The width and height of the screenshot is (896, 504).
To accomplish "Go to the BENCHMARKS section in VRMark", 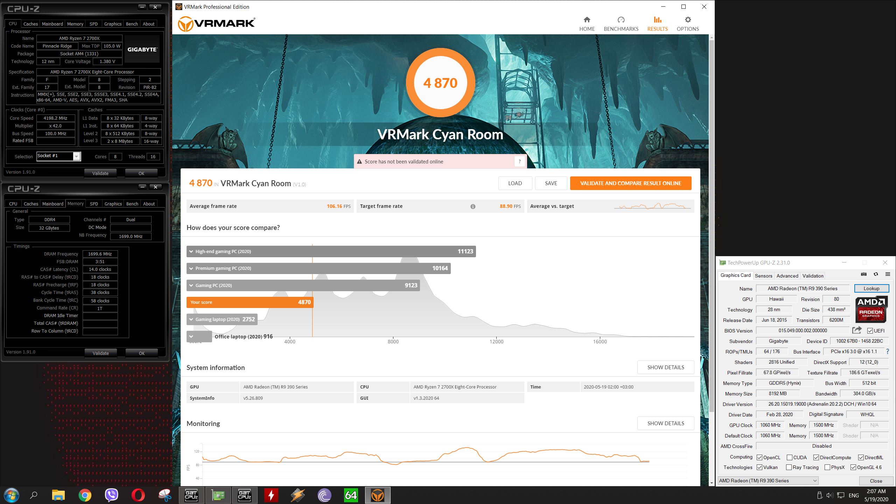I will point(621,24).
